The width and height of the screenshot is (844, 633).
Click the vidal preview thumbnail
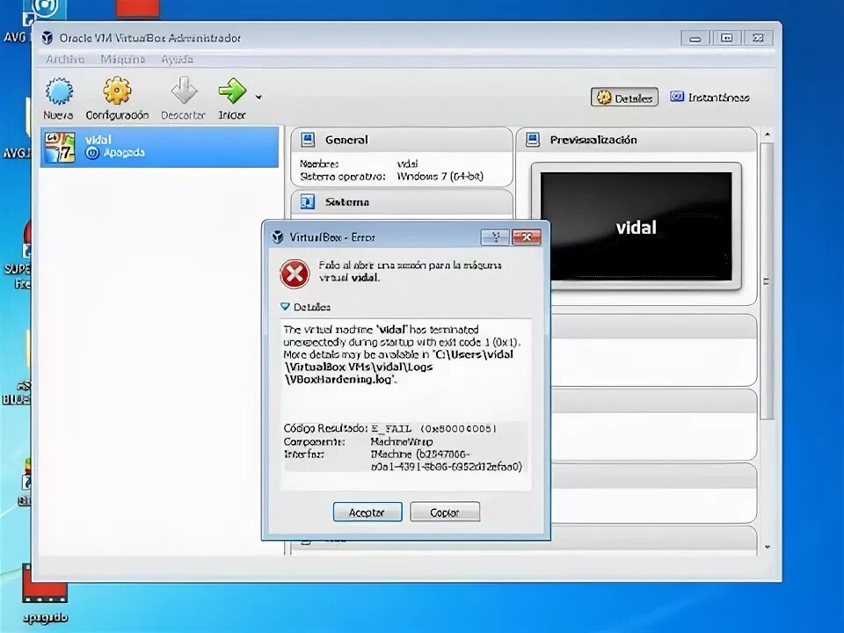coord(636,226)
